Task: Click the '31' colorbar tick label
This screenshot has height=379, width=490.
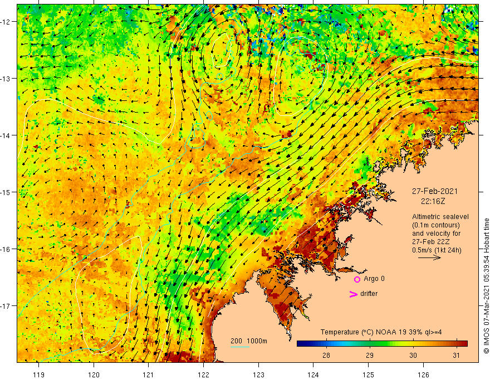Action: [x=456, y=355]
